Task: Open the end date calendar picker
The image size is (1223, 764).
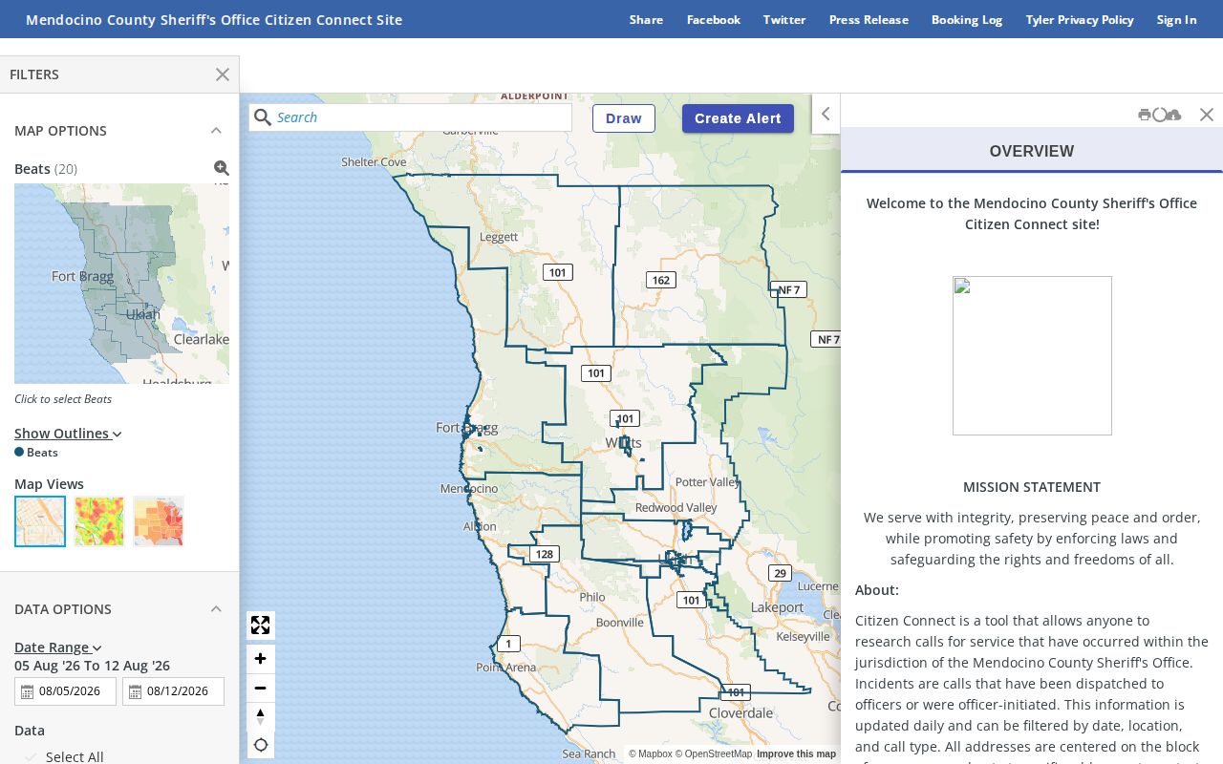Action: (135, 691)
